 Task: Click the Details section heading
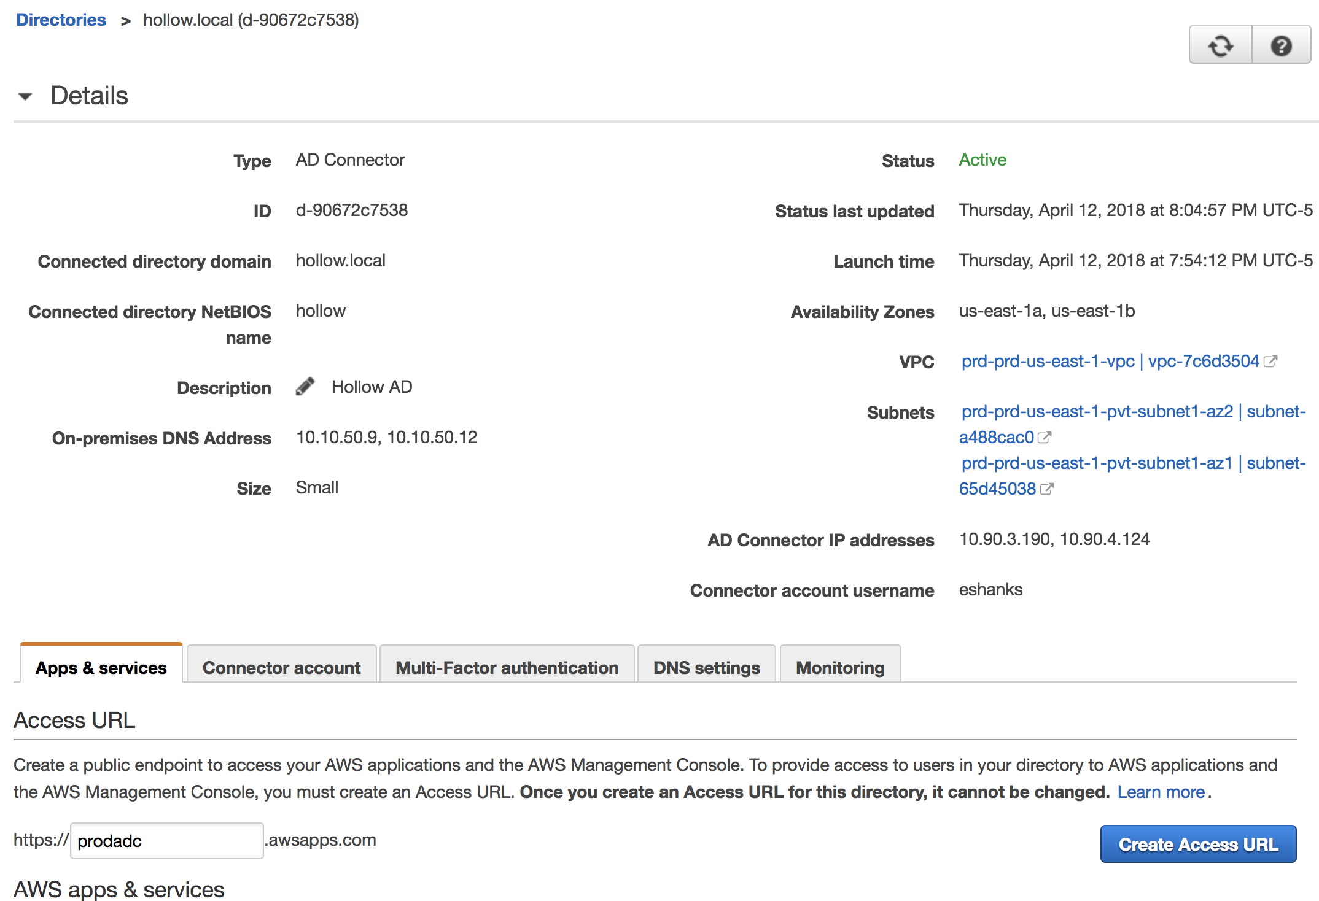click(89, 96)
